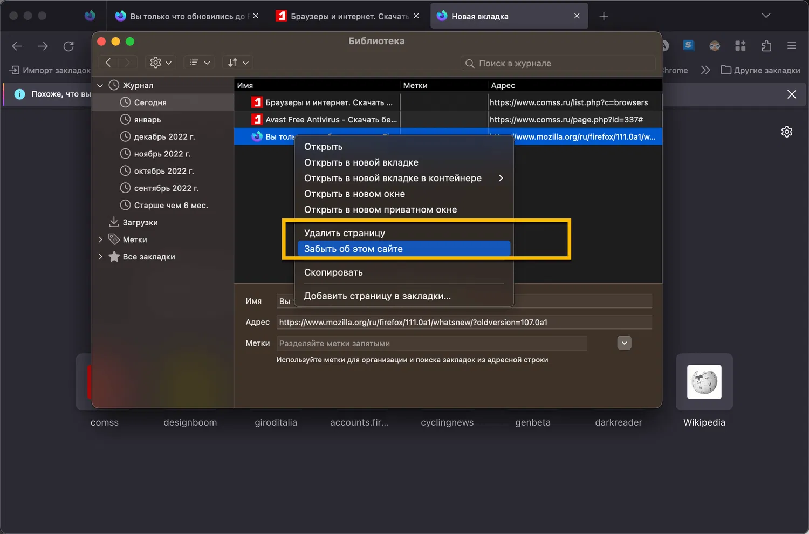Go back in the Library window
Image resolution: width=809 pixels, height=534 pixels.
[x=108, y=63]
